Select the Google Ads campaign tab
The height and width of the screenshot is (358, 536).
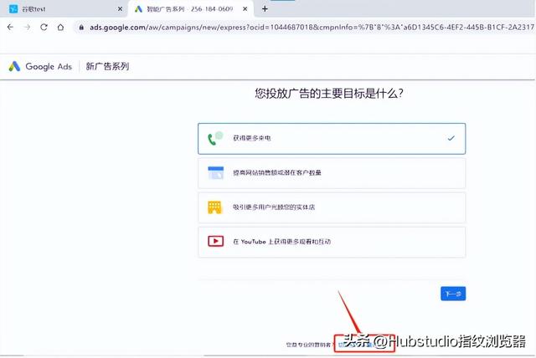[190, 9]
